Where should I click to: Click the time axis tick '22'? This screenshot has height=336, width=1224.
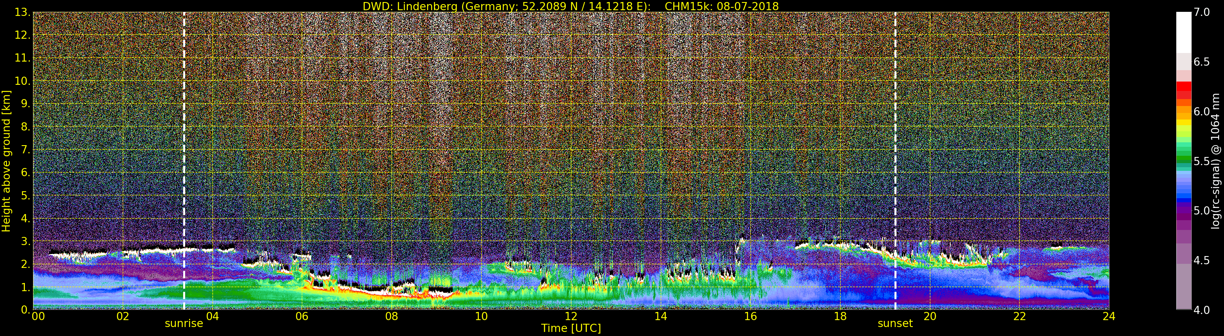tap(1020, 316)
